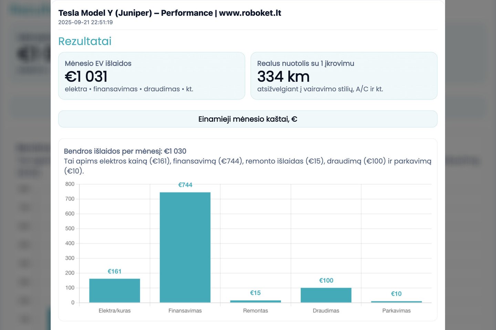
Task: Click the Finansavimas axis label
Action: coord(185,311)
